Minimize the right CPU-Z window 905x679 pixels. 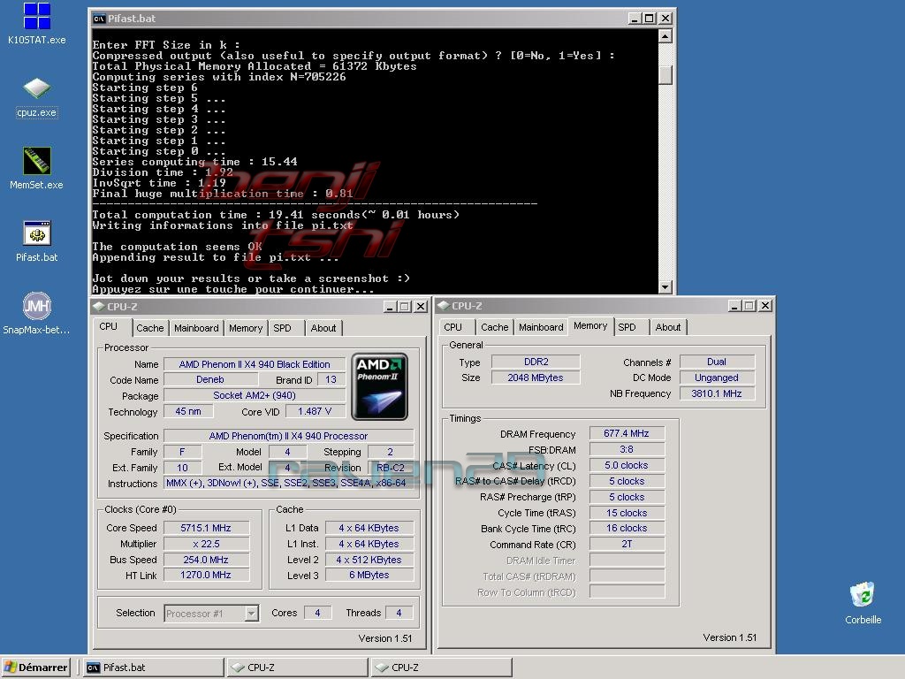pos(734,305)
